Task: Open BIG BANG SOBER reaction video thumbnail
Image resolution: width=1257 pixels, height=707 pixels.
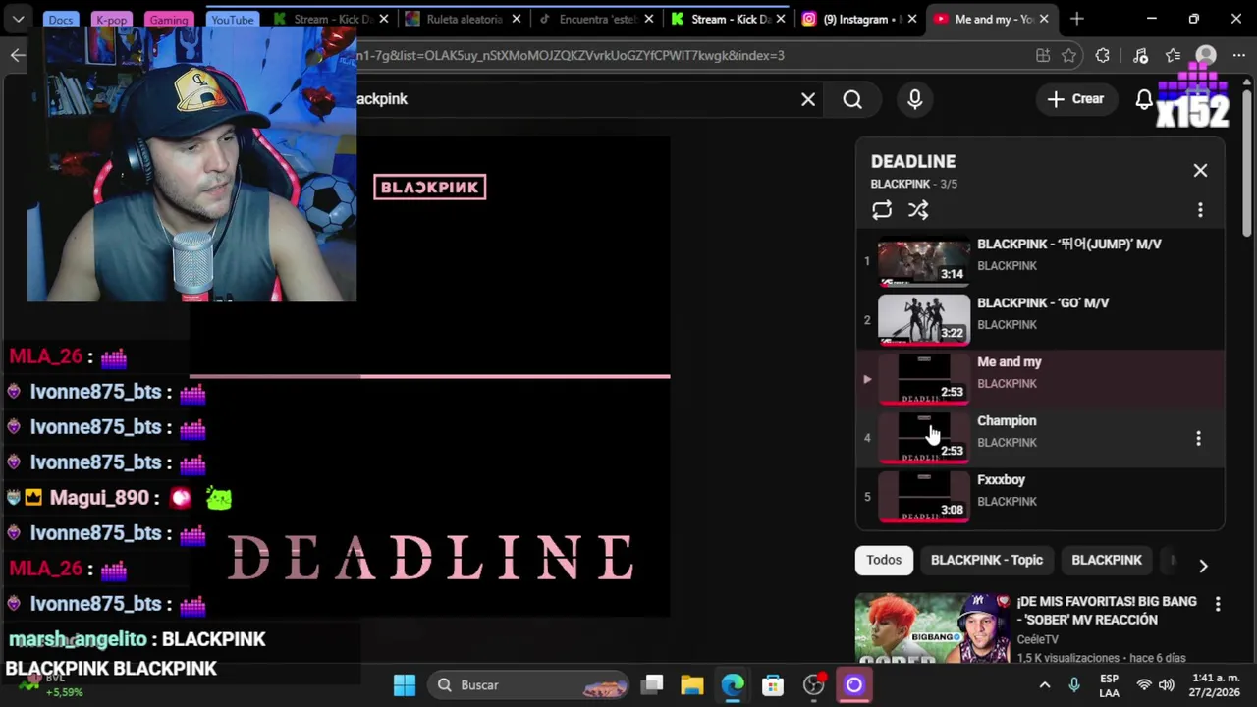Action: pyautogui.click(x=933, y=628)
